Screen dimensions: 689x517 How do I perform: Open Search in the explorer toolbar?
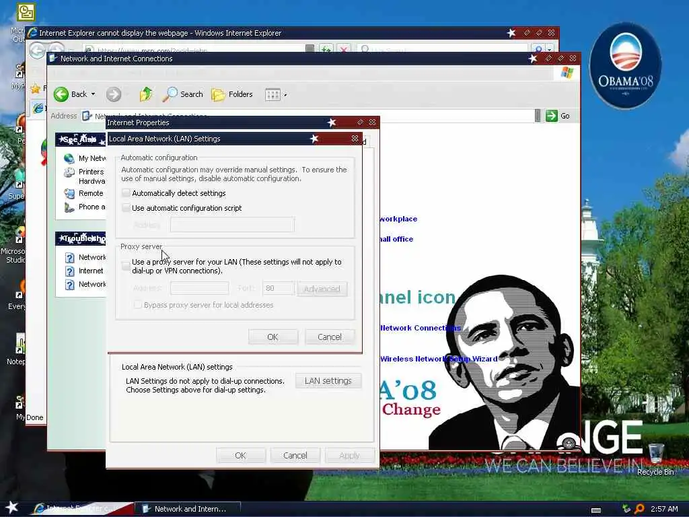point(183,94)
